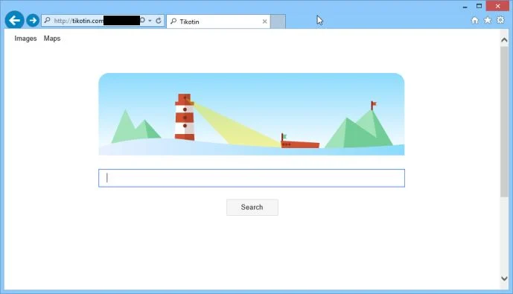
Task: Click the scrollbar up arrow
Action: (504, 40)
